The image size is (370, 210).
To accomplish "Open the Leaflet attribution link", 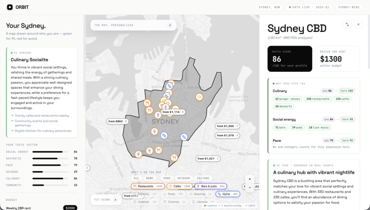I will tap(211, 206).
